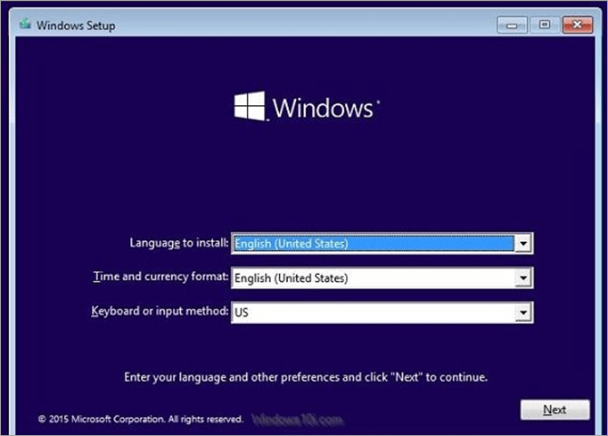Minimize the Windows Setup window

(x=512, y=25)
